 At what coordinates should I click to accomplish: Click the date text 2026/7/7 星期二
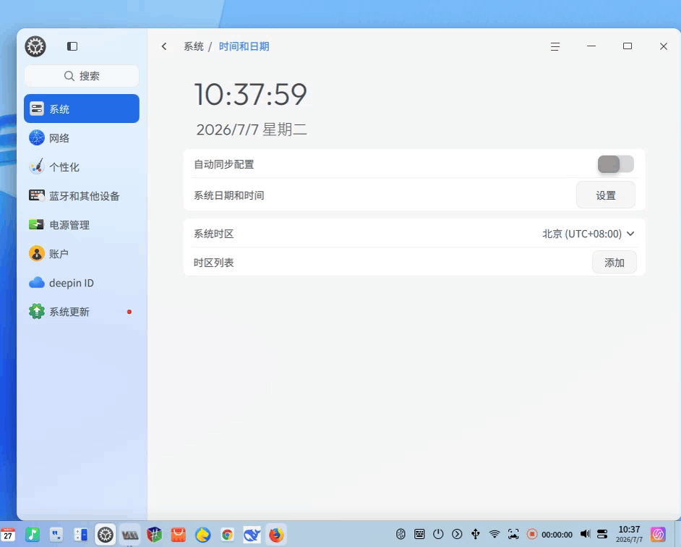[x=252, y=130]
